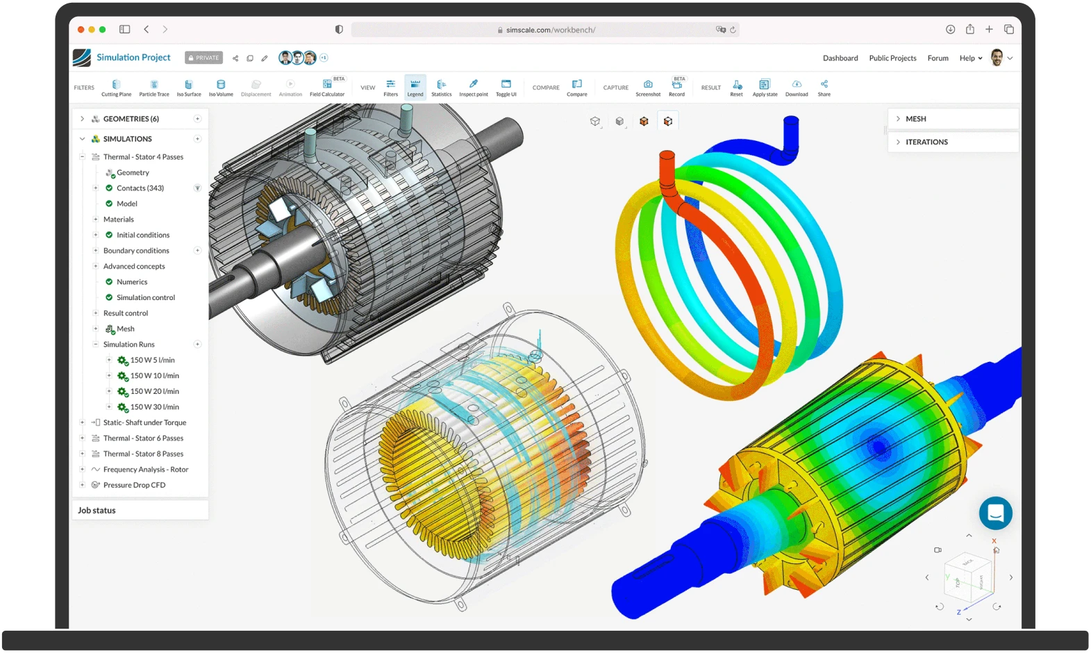Select the Iso Surface tool
This screenshot has width=1091, height=653.
click(188, 88)
